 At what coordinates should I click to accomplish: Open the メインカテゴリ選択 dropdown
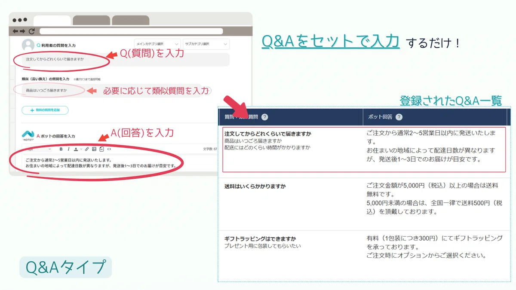157,44
